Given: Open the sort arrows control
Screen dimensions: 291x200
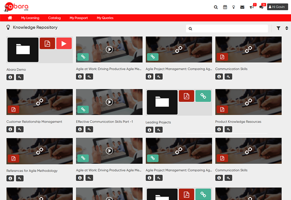Looking at the screenshot, I should [287, 28].
